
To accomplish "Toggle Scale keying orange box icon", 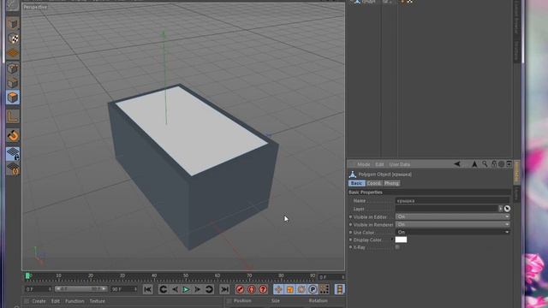I will [x=290, y=289].
